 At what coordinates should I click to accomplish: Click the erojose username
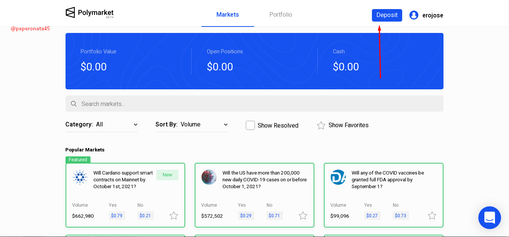point(433,16)
